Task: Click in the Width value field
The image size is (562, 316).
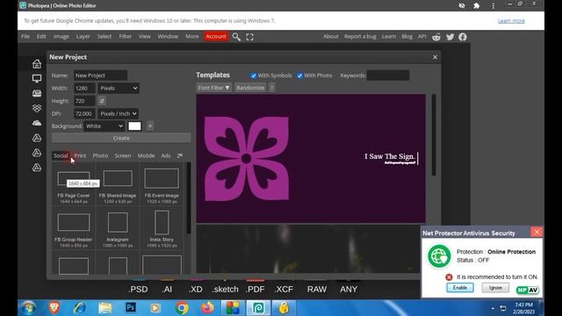Action: (84, 88)
